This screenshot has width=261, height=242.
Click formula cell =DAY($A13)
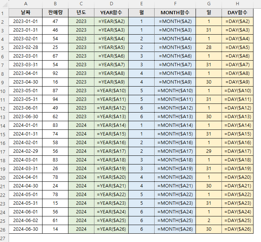pos(238,117)
